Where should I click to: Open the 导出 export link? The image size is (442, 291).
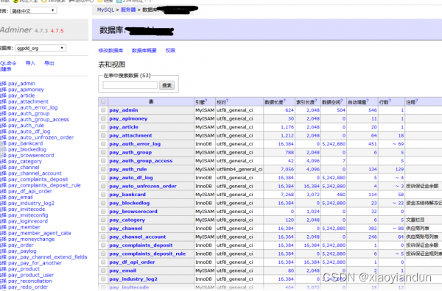[49, 63]
